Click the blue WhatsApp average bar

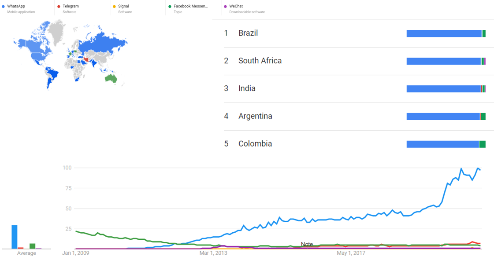tap(15, 237)
